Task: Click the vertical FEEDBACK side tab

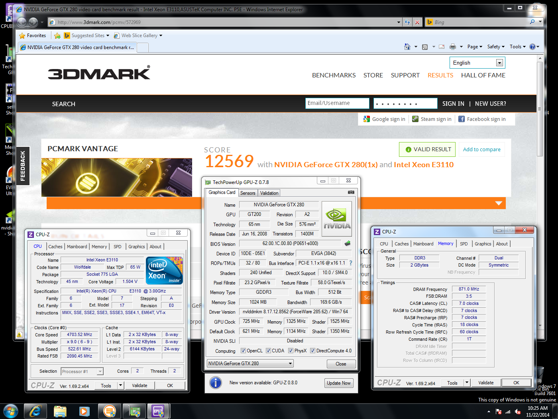Action: tap(23, 166)
